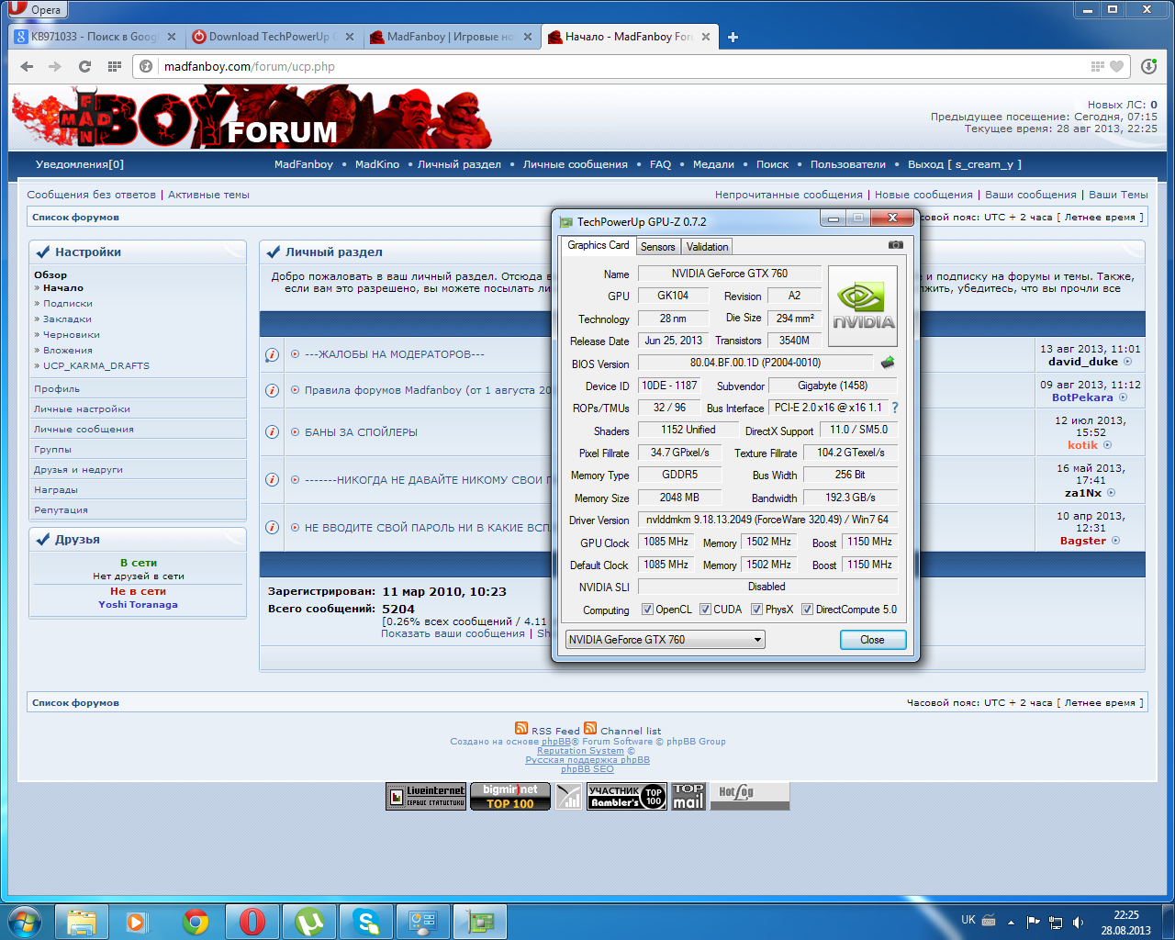Switch to the Validation tab
This screenshot has height=940, width=1175.
707,247
